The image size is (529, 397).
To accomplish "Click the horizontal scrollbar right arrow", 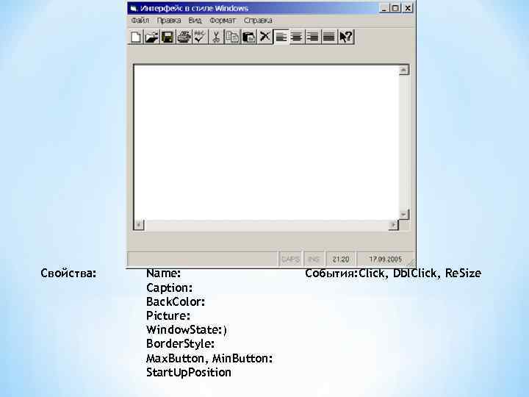I will click(x=393, y=225).
